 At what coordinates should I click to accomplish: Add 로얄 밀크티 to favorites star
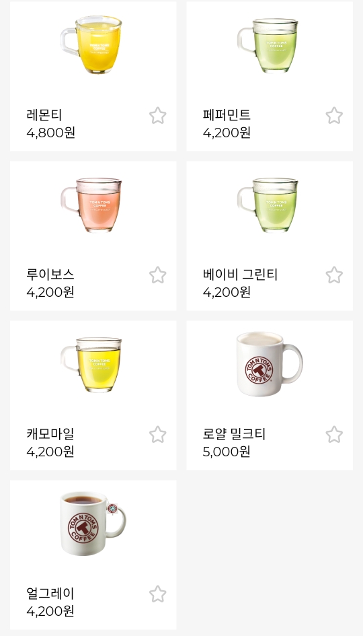[x=334, y=434]
